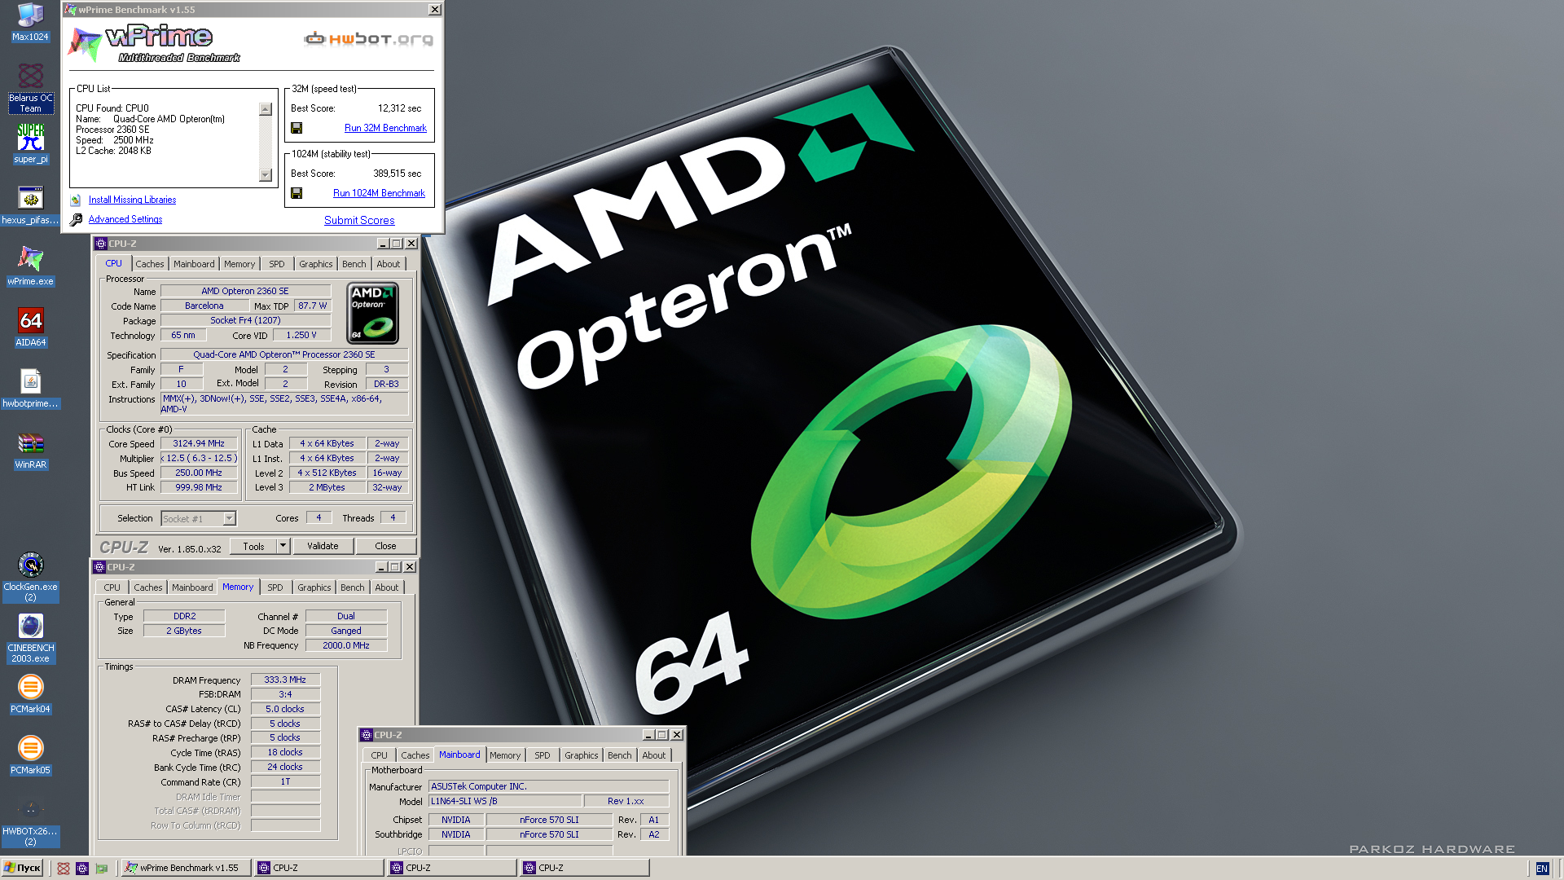Select the third CPU-Z taskbar button
This screenshot has width=1564, height=880.
(584, 869)
